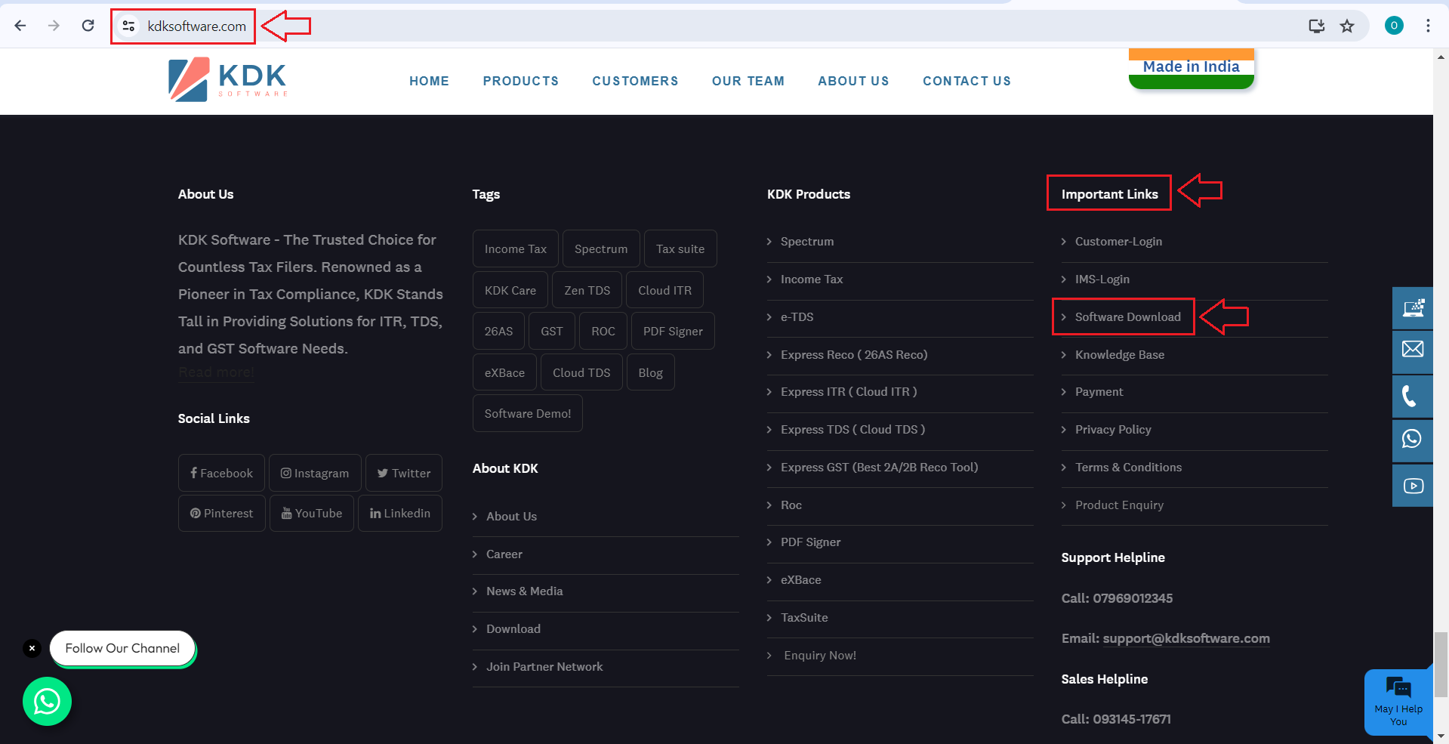Viewport: 1449px width, 744px height.
Task: Click the Follow Our Channel button
Action: (122, 648)
